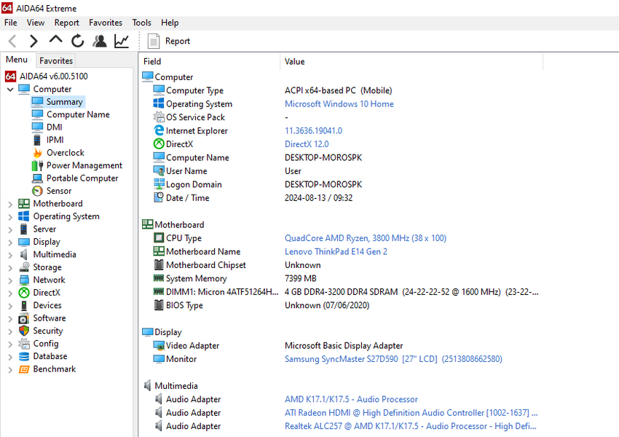The height and width of the screenshot is (437, 619).
Task: Expand the Storage tree node
Action: point(10,267)
